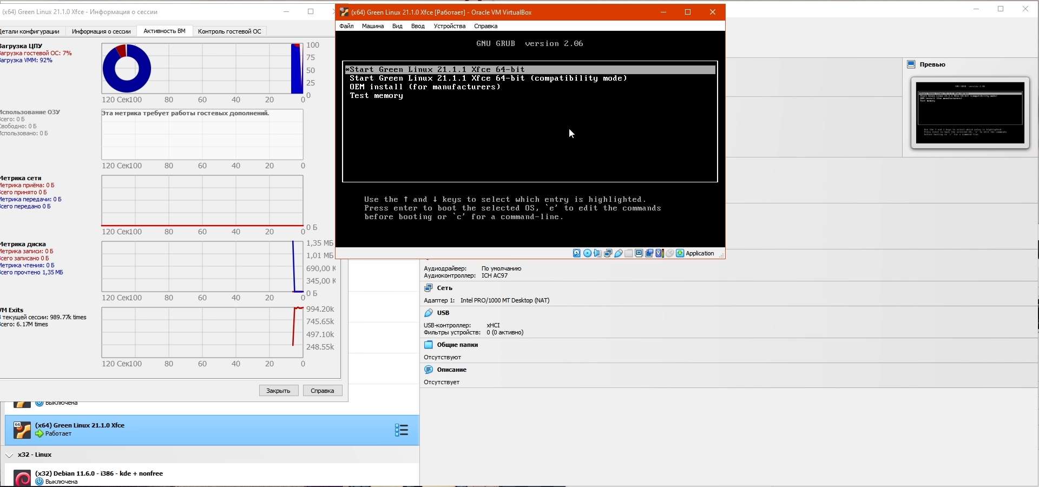Image resolution: width=1039 pixels, height=487 pixels.
Task: Click the Общие папки folder icon
Action: [x=429, y=345]
